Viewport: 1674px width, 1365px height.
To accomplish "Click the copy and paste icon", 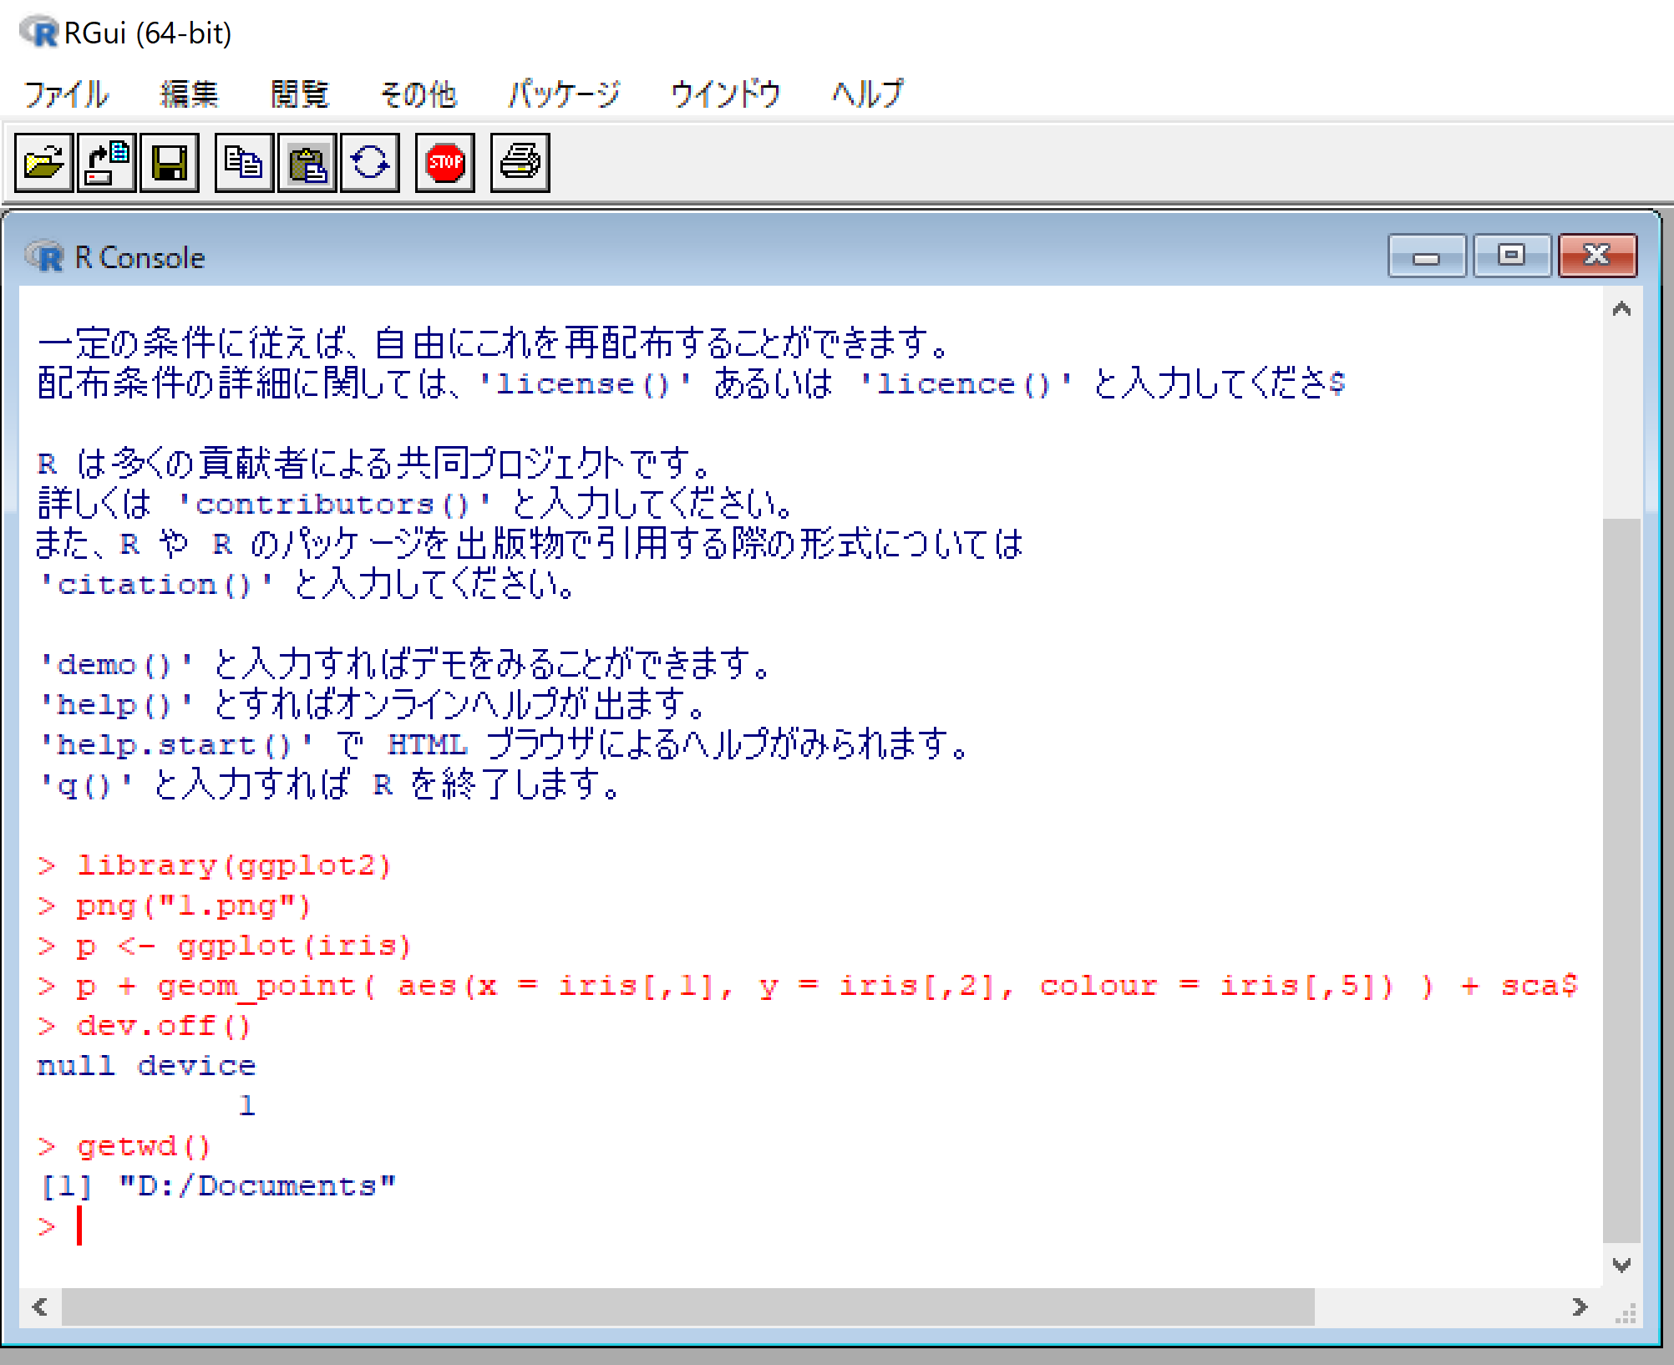I will [x=370, y=163].
